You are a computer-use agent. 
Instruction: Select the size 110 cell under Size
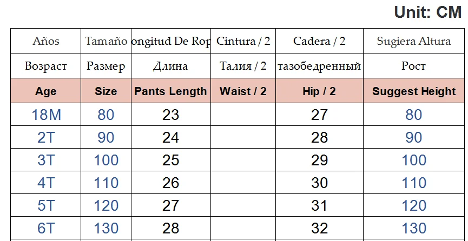(x=106, y=183)
